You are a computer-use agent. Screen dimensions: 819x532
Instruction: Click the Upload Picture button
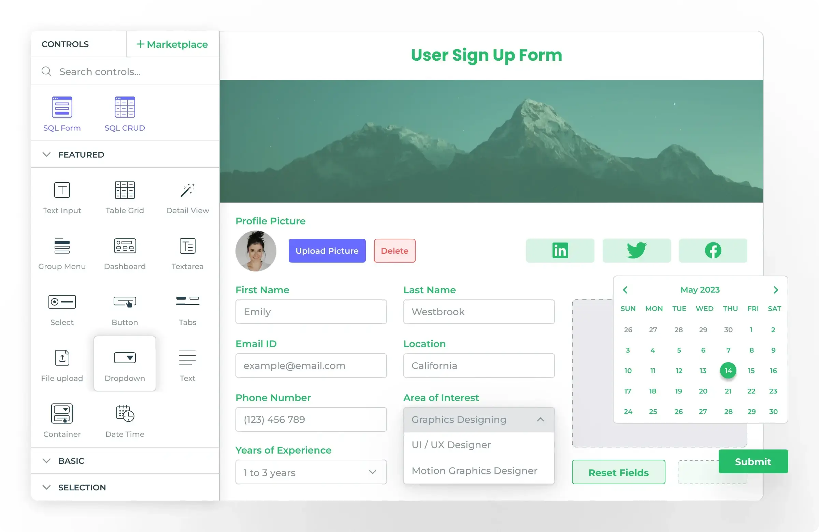click(x=327, y=250)
